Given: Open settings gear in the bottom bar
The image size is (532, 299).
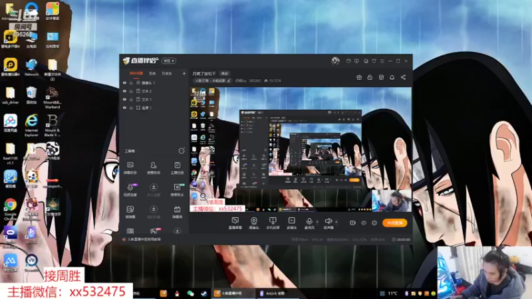Looking at the screenshot, I should 374,223.
